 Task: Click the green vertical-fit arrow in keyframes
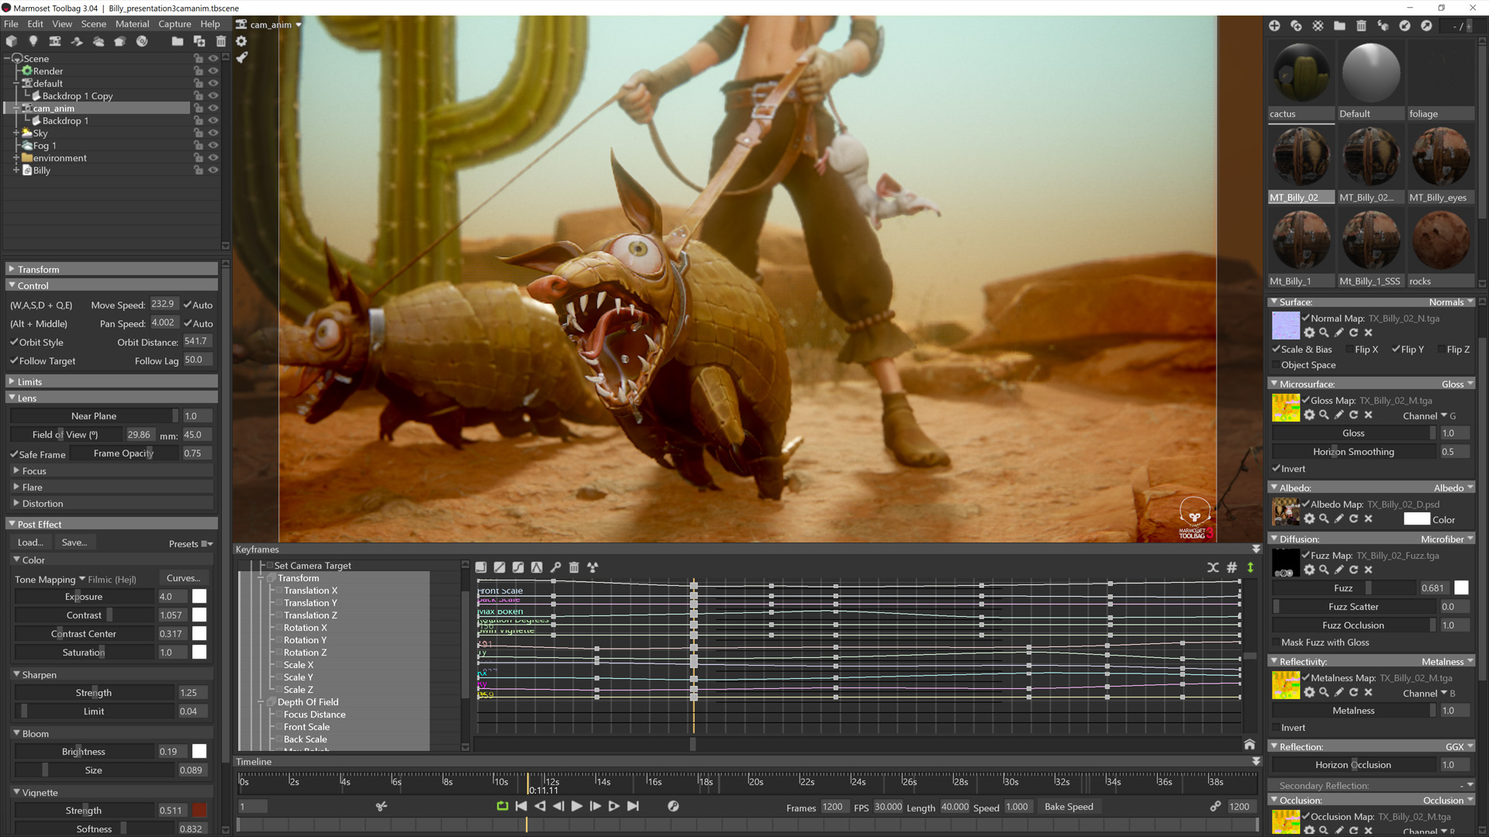tap(1250, 567)
